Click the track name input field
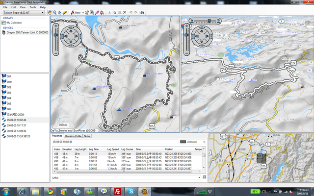314x196 pixels. (115, 142)
